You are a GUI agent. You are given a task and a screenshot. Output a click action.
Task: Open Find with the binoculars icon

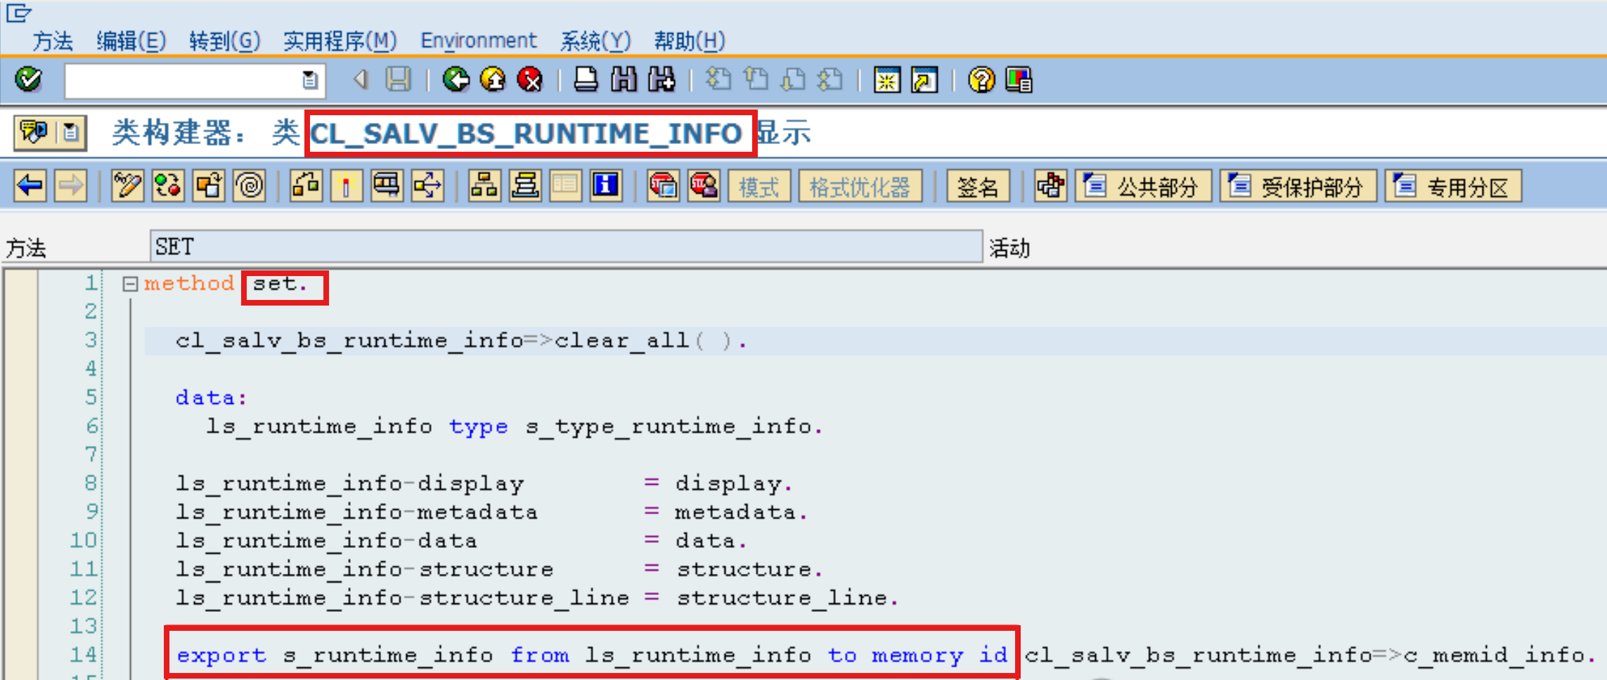pyautogui.click(x=622, y=79)
